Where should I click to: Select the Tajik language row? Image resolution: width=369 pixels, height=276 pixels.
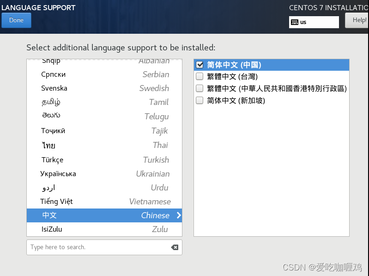(104, 131)
